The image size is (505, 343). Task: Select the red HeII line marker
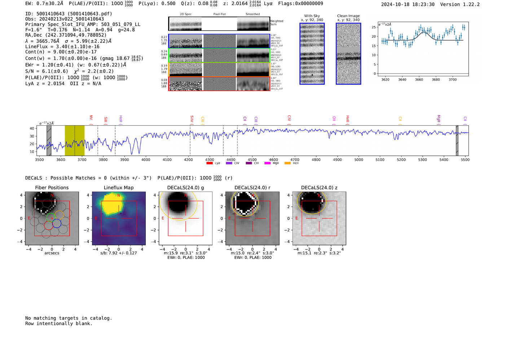pyautogui.click(x=348, y=120)
